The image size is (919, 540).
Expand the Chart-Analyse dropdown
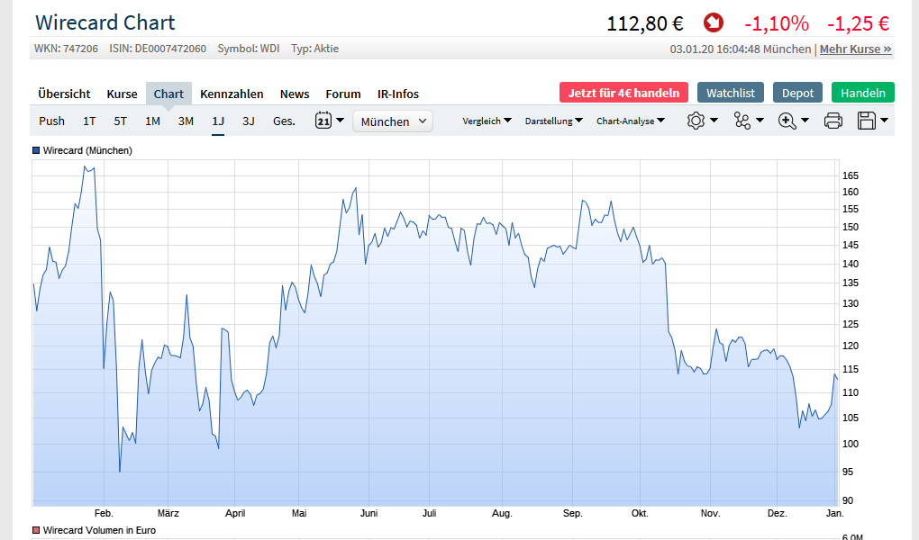coord(631,121)
